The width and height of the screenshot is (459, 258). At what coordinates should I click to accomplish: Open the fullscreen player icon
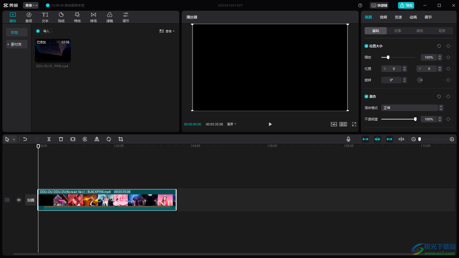354,124
